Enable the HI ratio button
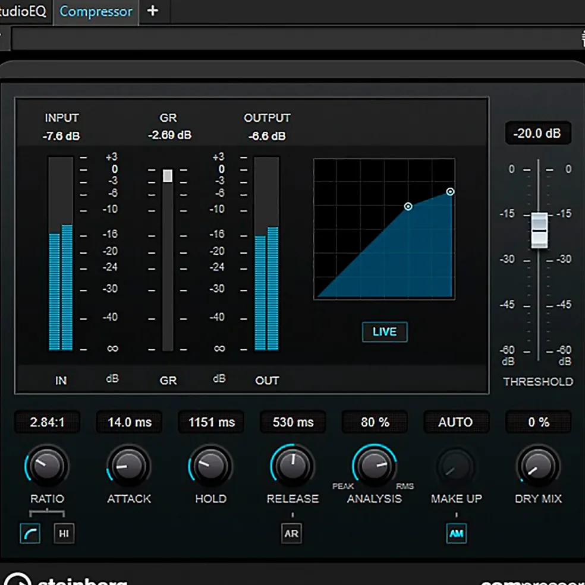This screenshot has height=585, width=585. pos(64,533)
